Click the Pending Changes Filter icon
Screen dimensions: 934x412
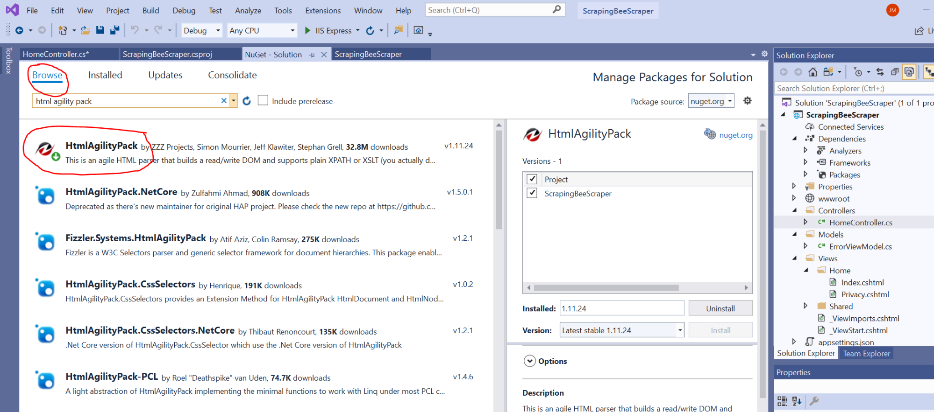pyautogui.click(x=858, y=72)
